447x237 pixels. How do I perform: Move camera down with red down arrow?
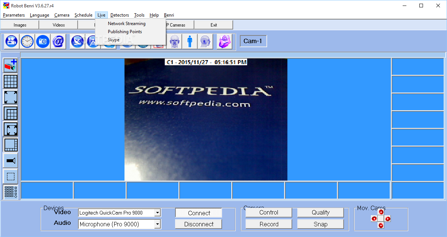381,225
